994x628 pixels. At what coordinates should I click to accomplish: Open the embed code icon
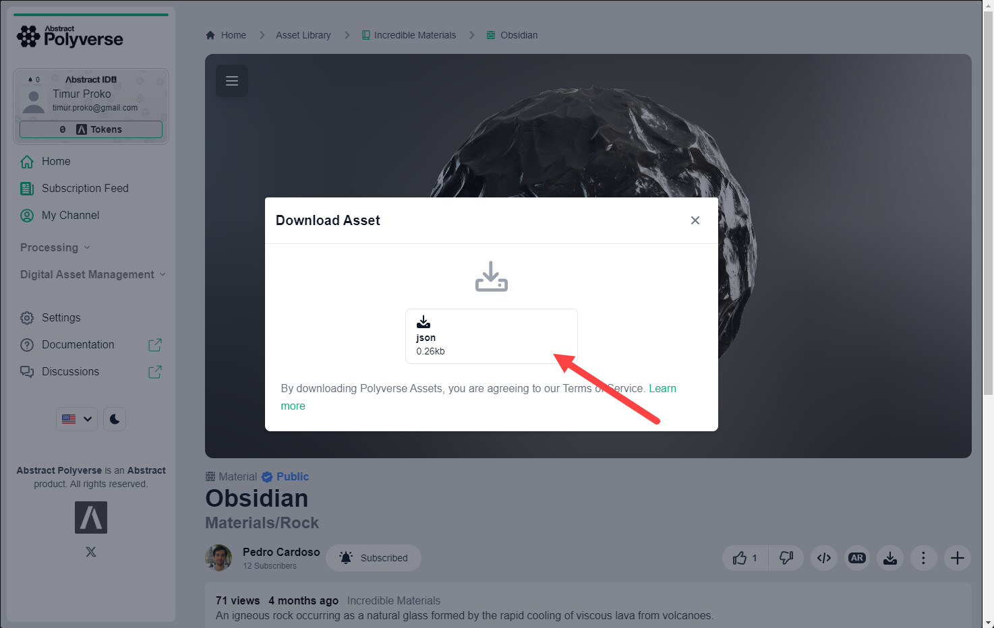pos(824,558)
